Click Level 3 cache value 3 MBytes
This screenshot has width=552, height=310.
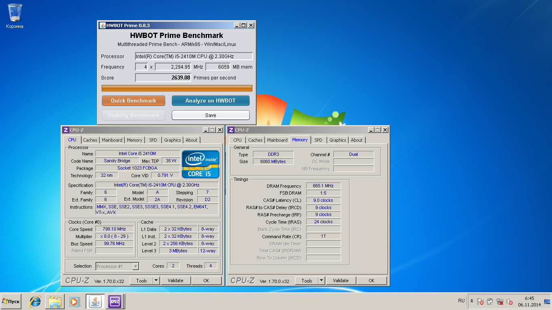tap(178, 251)
